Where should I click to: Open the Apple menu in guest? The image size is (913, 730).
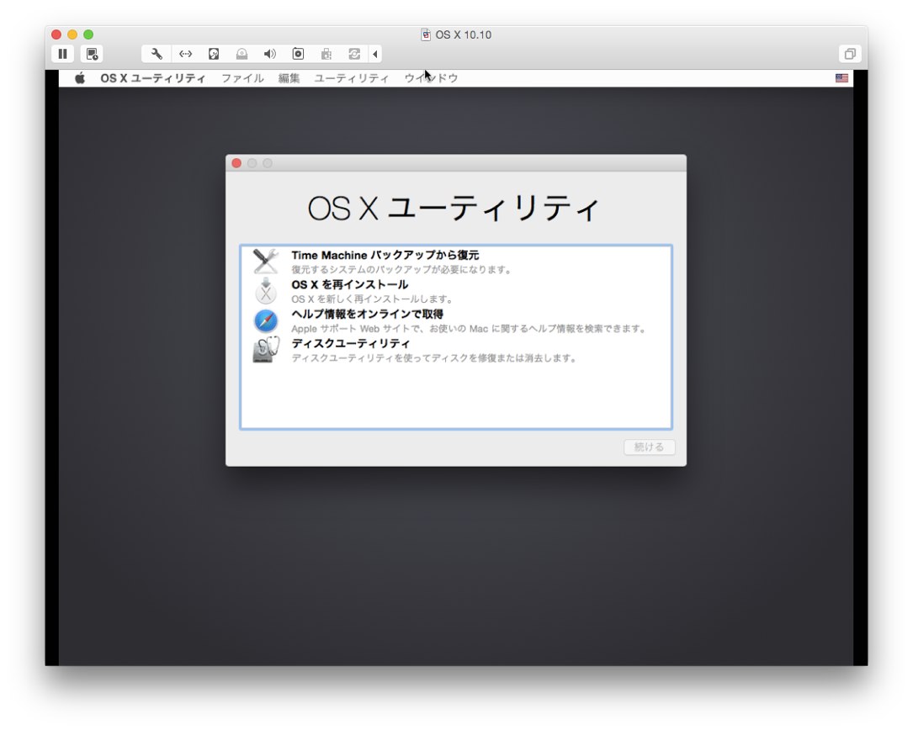[80, 78]
